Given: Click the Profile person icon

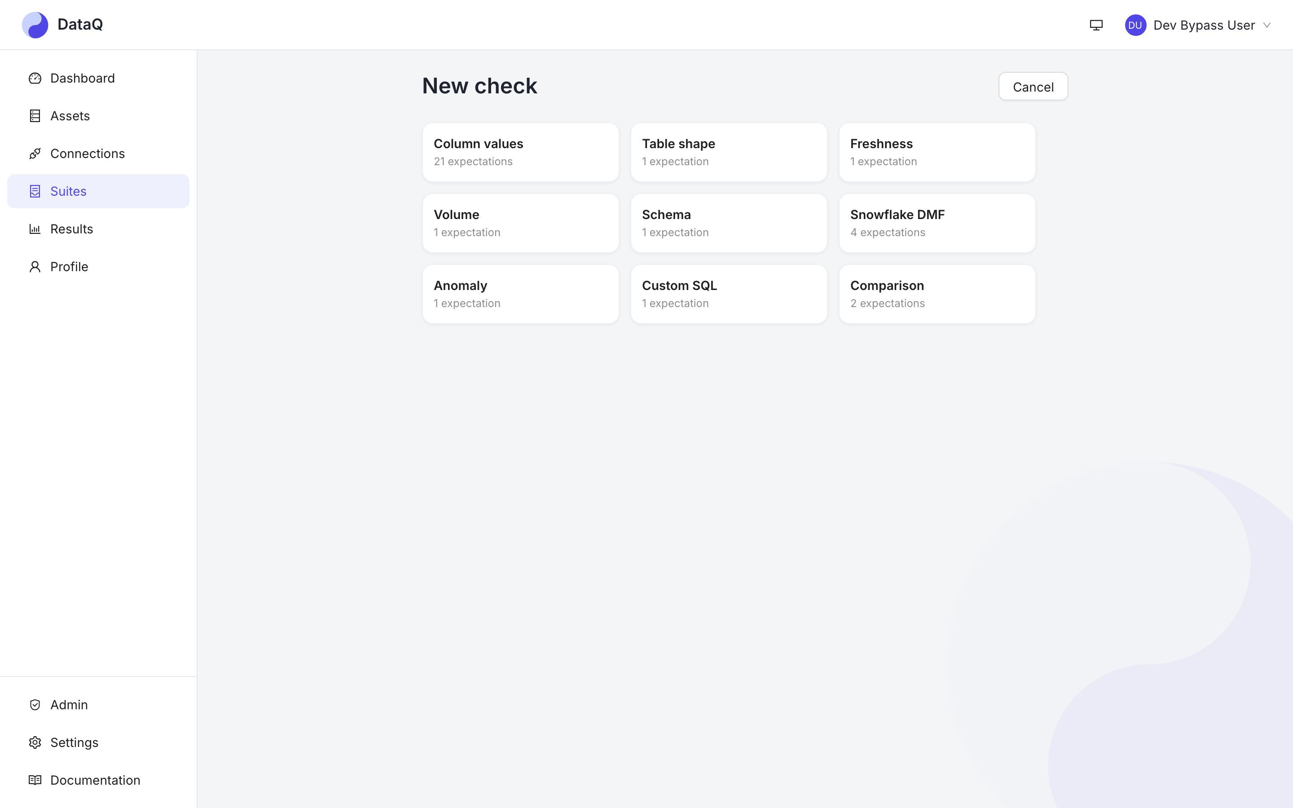Looking at the screenshot, I should pos(35,267).
